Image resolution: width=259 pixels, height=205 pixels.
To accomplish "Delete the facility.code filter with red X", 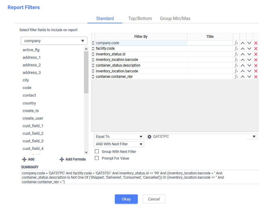I will point(256,48).
